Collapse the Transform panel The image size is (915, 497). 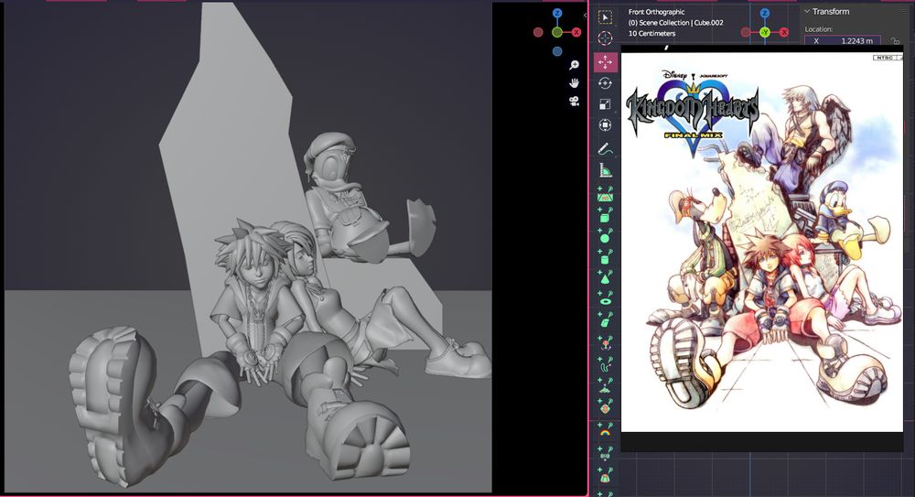pyautogui.click(x=807, y=11)
